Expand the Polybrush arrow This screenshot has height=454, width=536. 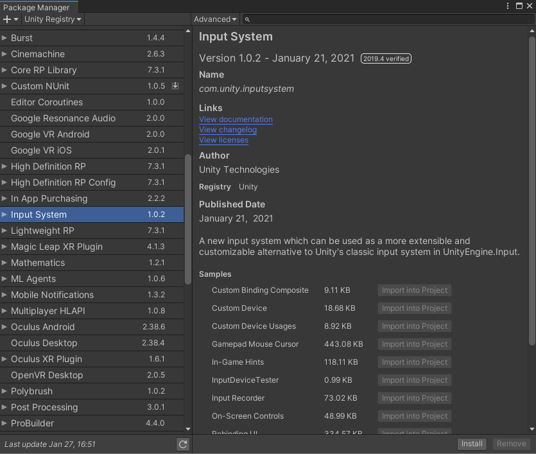pyautogui.click(x=4, y=392)
